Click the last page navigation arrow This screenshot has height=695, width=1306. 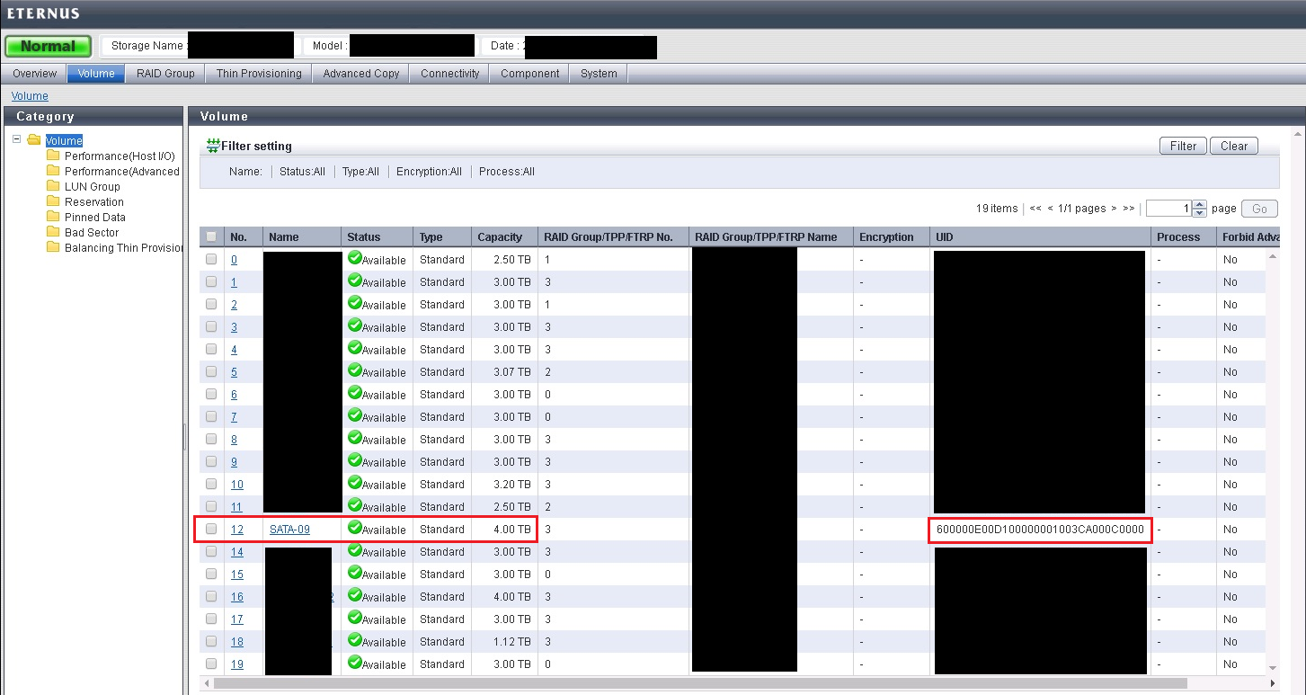click(1130, 208)
